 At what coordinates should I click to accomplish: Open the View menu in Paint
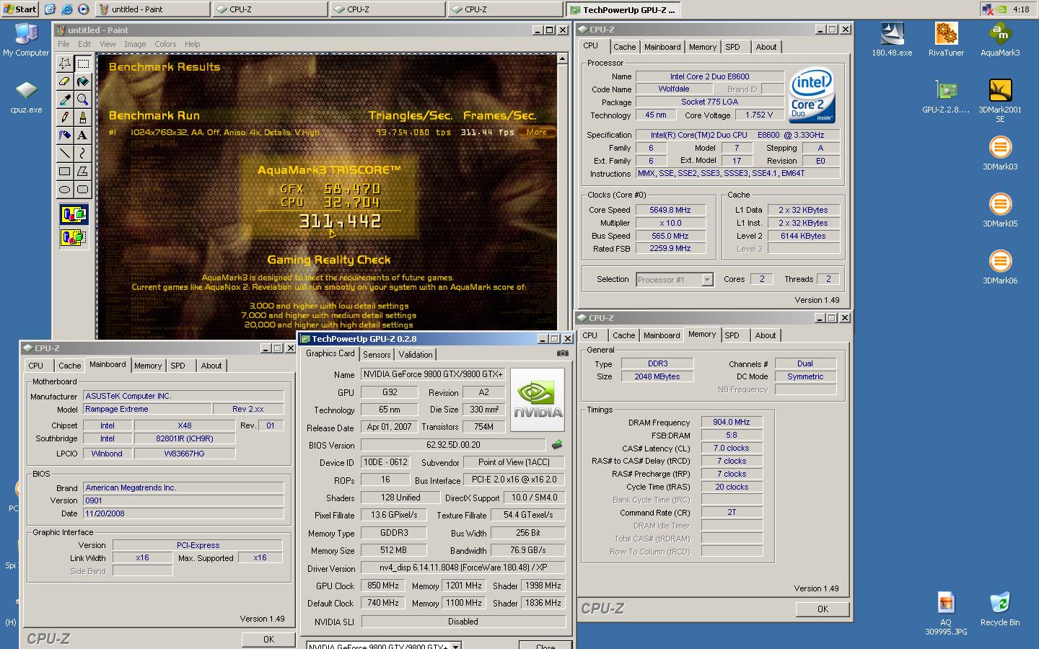tap(108, 44)
